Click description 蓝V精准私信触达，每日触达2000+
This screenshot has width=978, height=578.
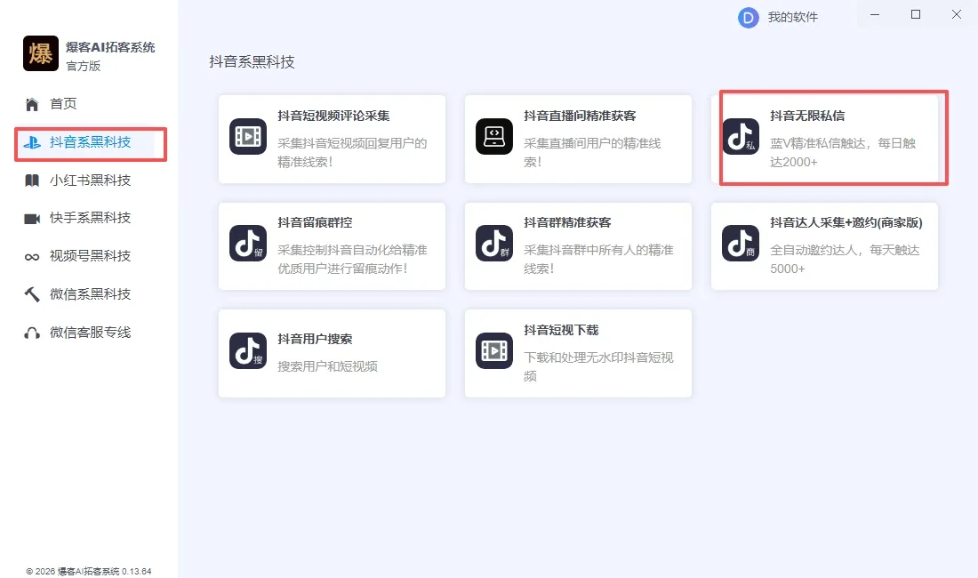843,153
